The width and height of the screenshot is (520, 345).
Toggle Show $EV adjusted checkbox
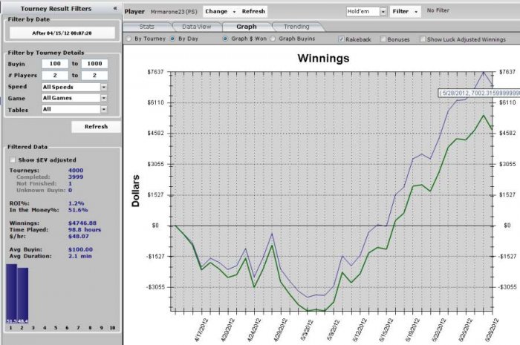12,160
